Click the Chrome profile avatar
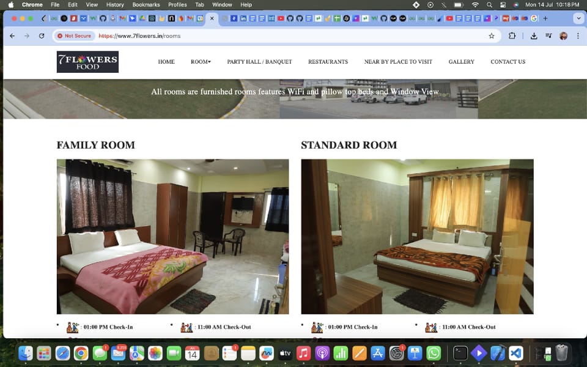The width and height of the screenshot is (587, 367). point(563,36)
